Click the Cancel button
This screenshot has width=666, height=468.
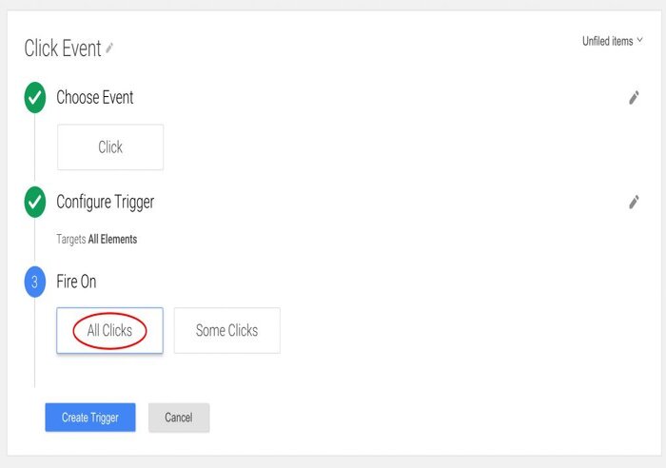point(179,418)
